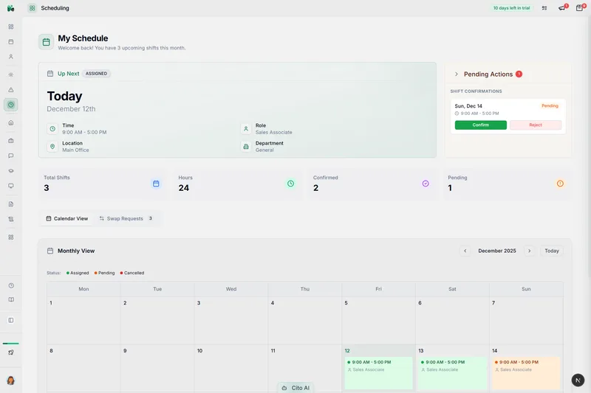Click the Scheduling module grid icon in the header
The image size is (591, 393).
[x=33, y=8]
